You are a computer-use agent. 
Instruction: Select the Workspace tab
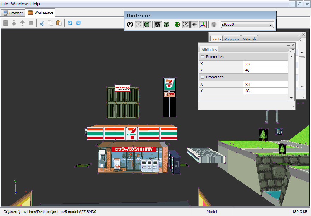click(x=40, y=12)
